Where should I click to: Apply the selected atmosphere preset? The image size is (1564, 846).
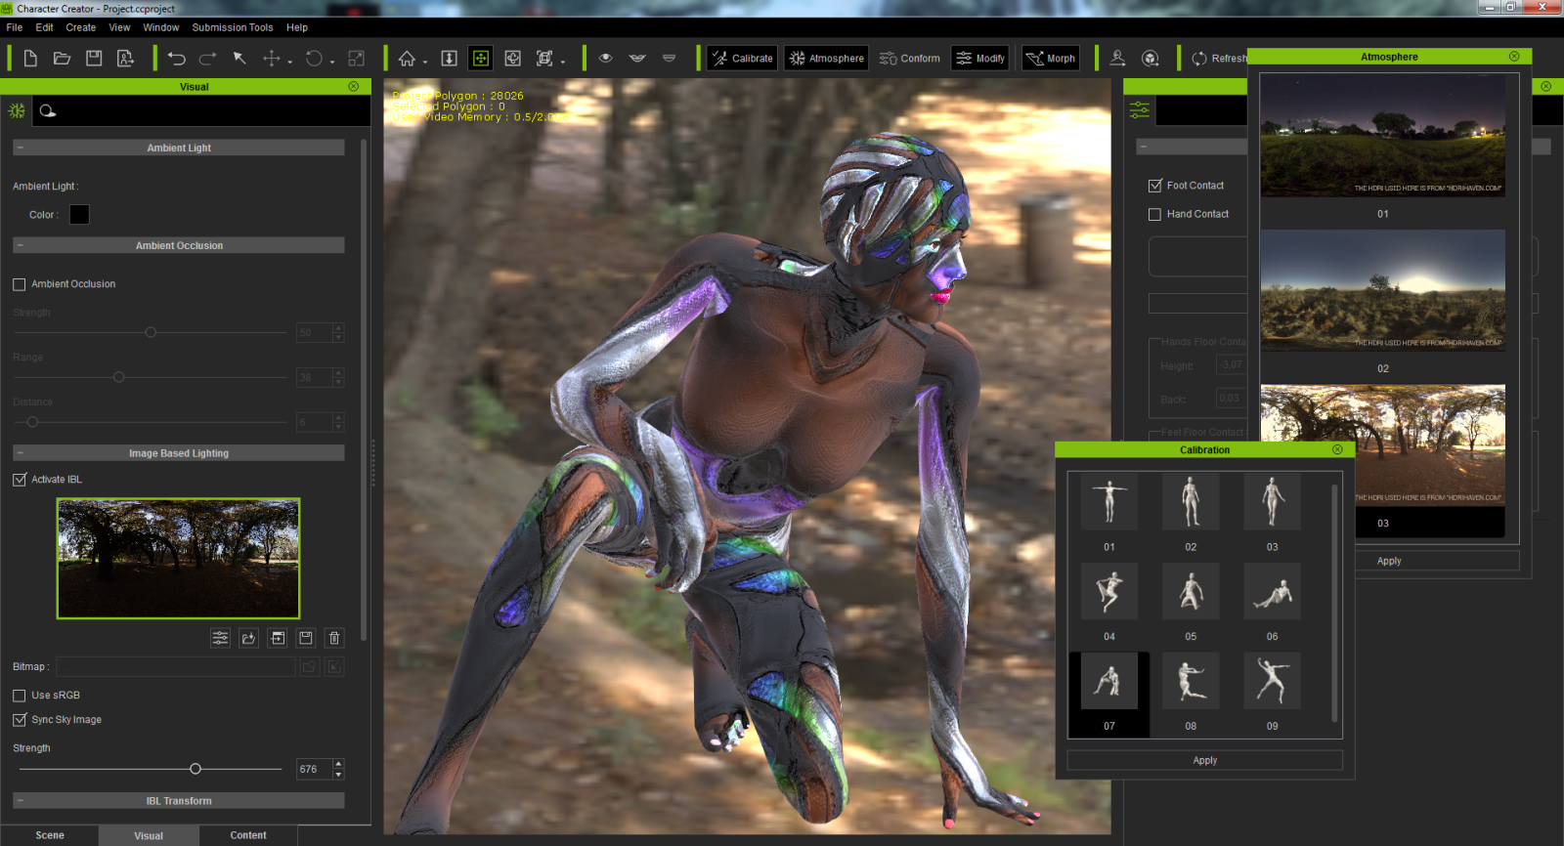click(x=1389, y=562)
